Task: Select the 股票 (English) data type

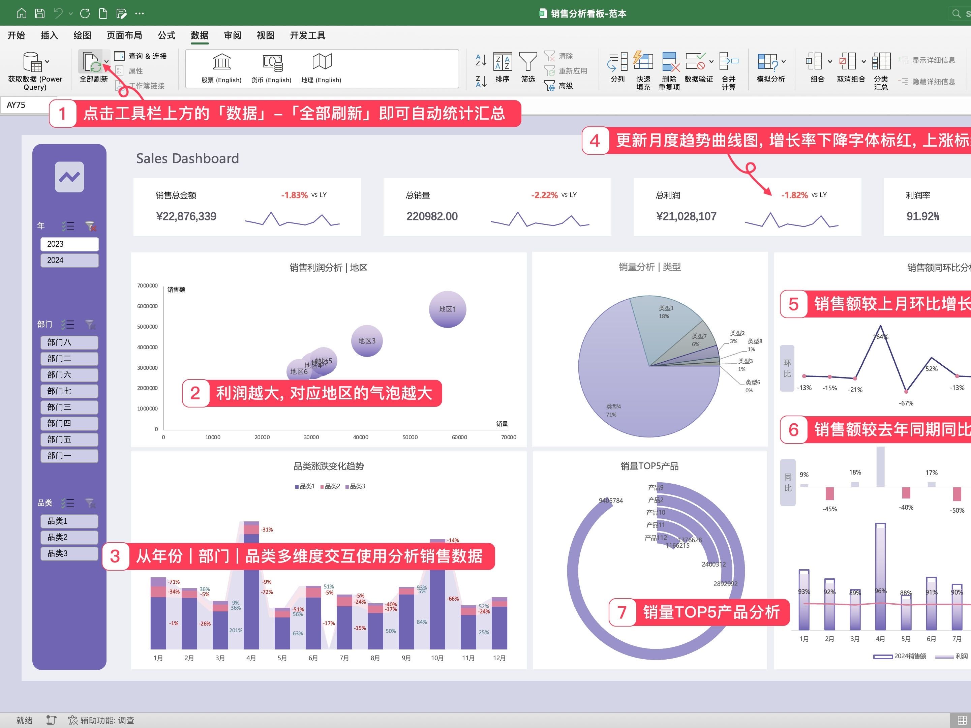Action: pos(222,68)
